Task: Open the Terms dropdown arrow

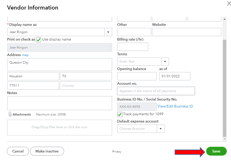Action: coord(165,61)
